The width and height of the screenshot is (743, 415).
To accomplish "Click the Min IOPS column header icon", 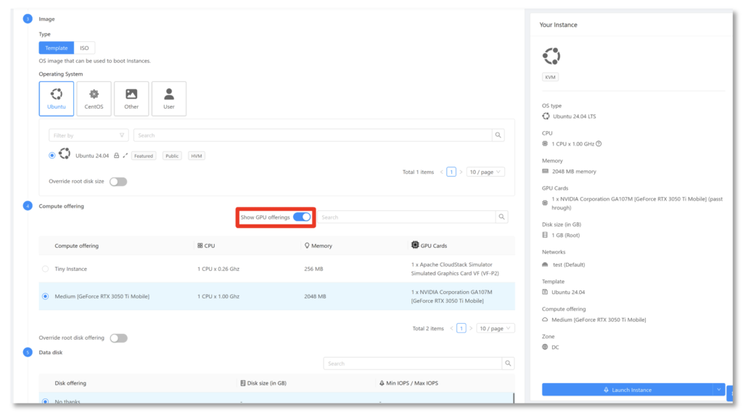I will (x=382, y=383).
